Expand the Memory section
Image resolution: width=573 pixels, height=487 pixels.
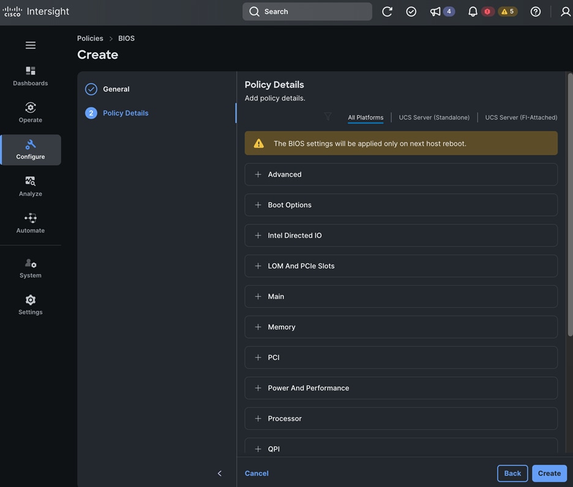point(401,327)
